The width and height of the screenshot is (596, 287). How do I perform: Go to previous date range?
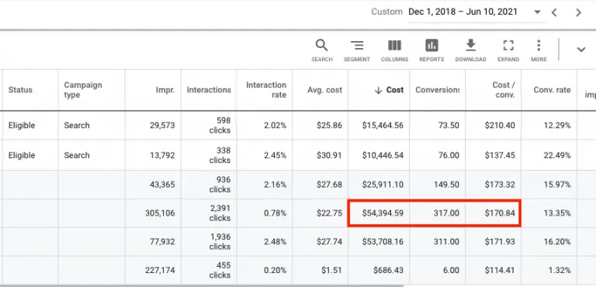click(554, 12)
